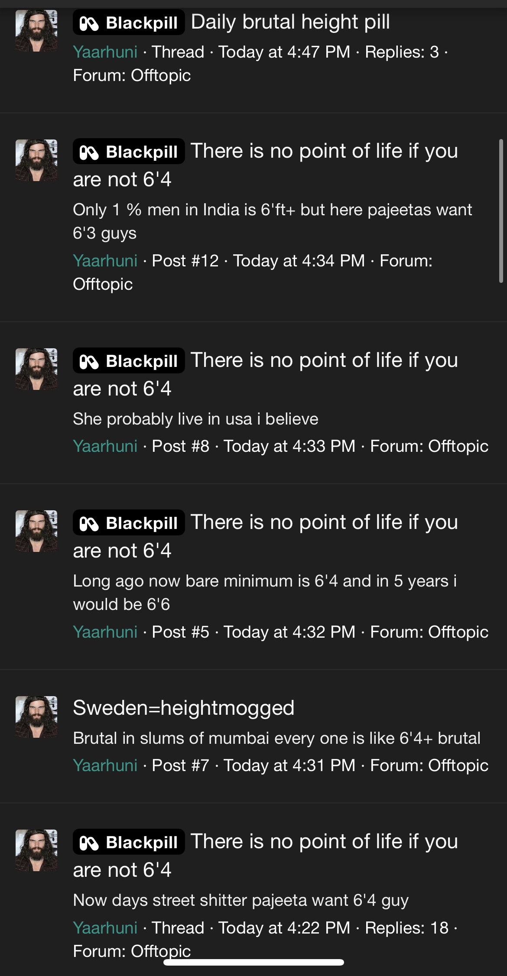
Task: Open avatar beside the Sweden=heightmogged result
Action: click(x=36, y=717)
